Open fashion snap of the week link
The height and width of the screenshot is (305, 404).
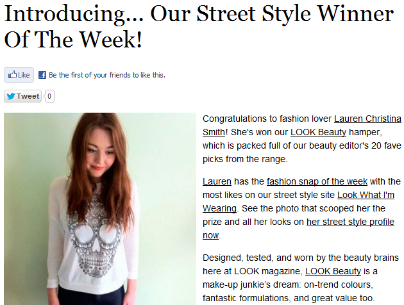click(x=317, y=181)
